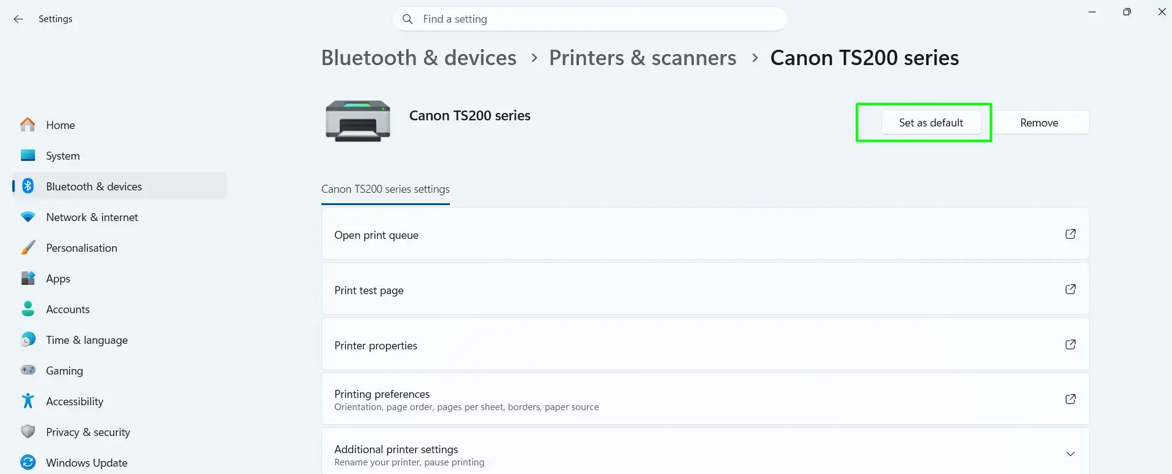Image resolution: width=1172 pixels, height=474 pixels.
Task: Open the Printer properties row
Action: (x=705, y=344)
